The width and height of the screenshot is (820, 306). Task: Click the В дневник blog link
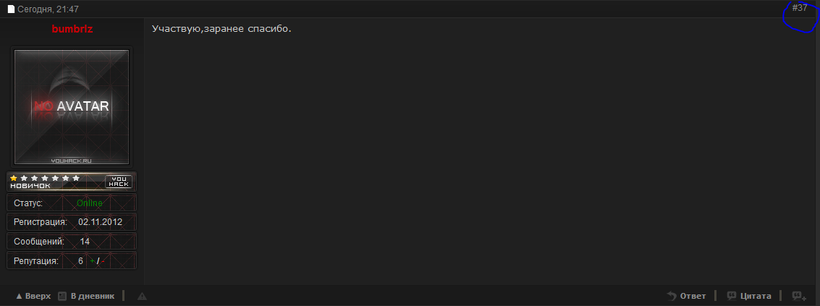coord(86,296)
